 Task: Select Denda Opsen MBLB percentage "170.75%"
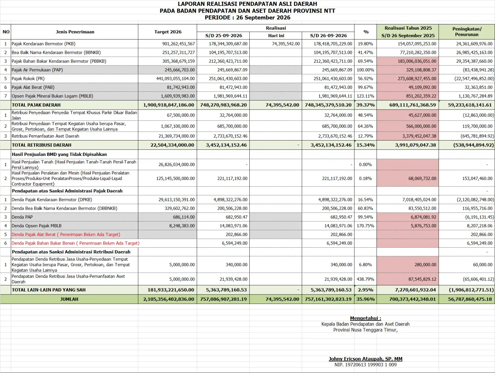tap(365, 226)
